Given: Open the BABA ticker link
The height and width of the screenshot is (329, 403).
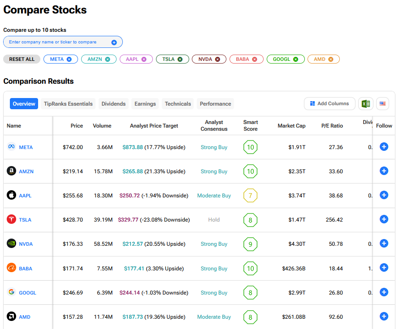Looking at the screenshot, I should [26, 269].
